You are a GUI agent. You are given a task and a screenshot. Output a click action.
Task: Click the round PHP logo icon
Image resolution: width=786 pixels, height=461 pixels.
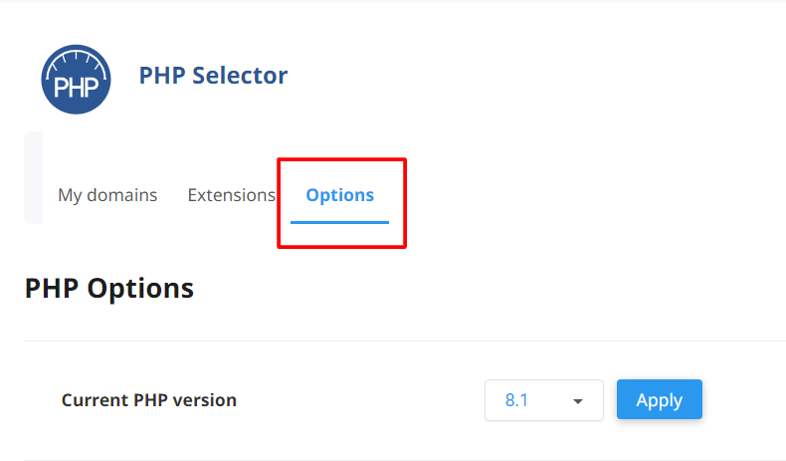coord(77,78)
